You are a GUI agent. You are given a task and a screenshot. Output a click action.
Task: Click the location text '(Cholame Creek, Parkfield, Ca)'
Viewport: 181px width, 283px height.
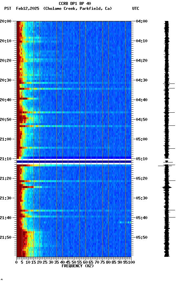point(77,9)
